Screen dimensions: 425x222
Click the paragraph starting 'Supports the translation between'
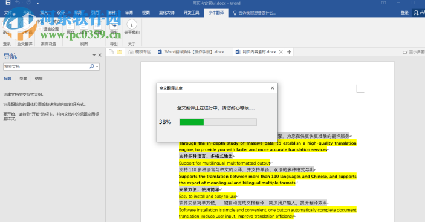[268, 180]
